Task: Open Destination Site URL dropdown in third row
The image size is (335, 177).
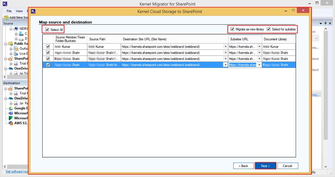Action: tap(225, 59)
